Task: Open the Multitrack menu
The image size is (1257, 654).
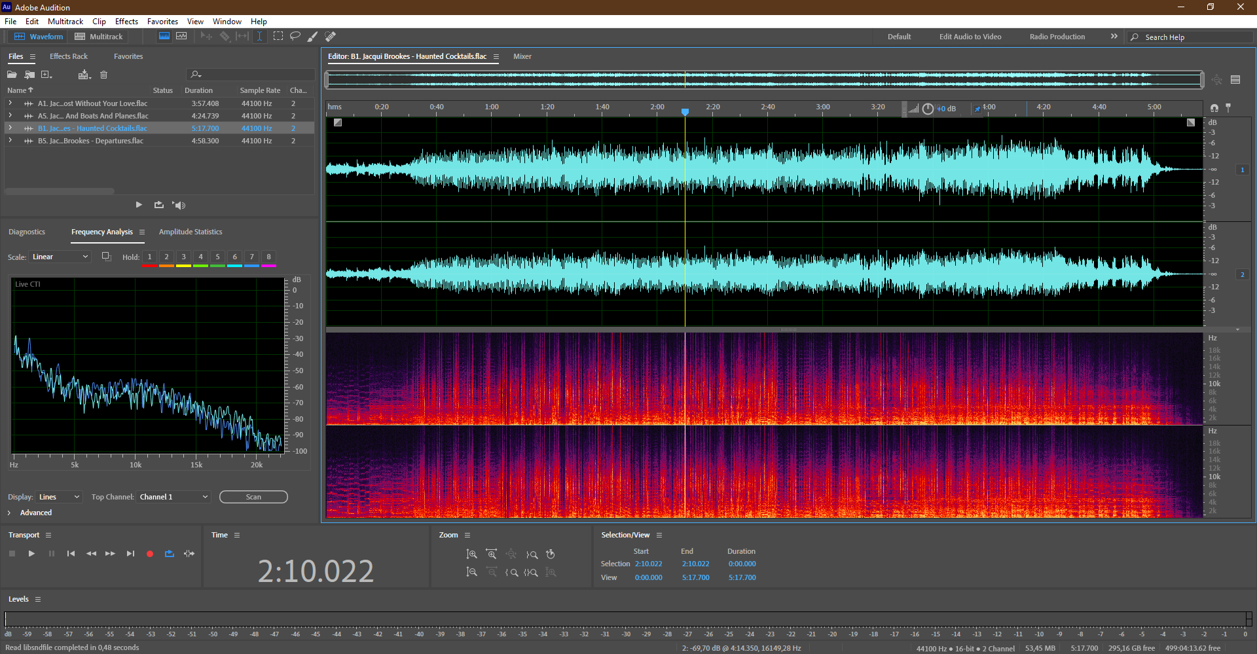Action: pos(65,22)
